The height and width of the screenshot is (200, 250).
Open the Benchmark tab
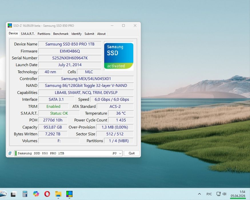(x=61, y=34)
